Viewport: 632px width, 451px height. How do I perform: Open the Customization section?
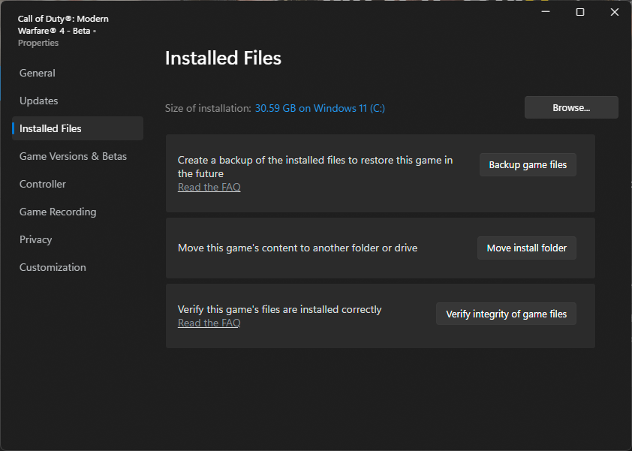[53, 268]
